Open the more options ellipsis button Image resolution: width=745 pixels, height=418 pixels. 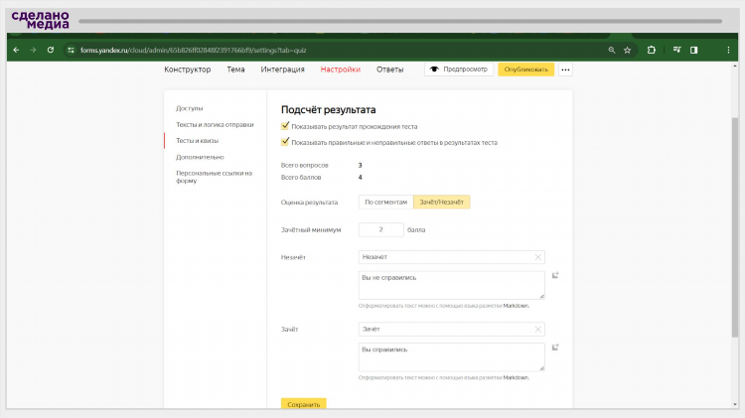pos(565,70)
